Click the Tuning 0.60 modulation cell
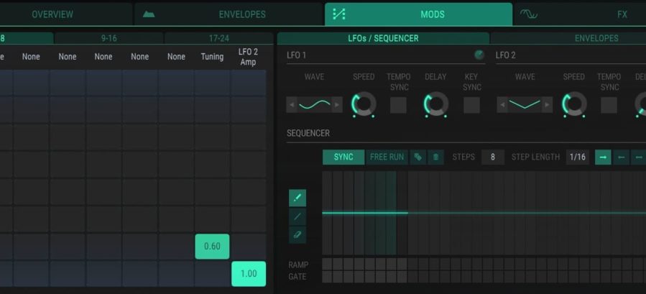The image size is (646, 294). (212, 246)
